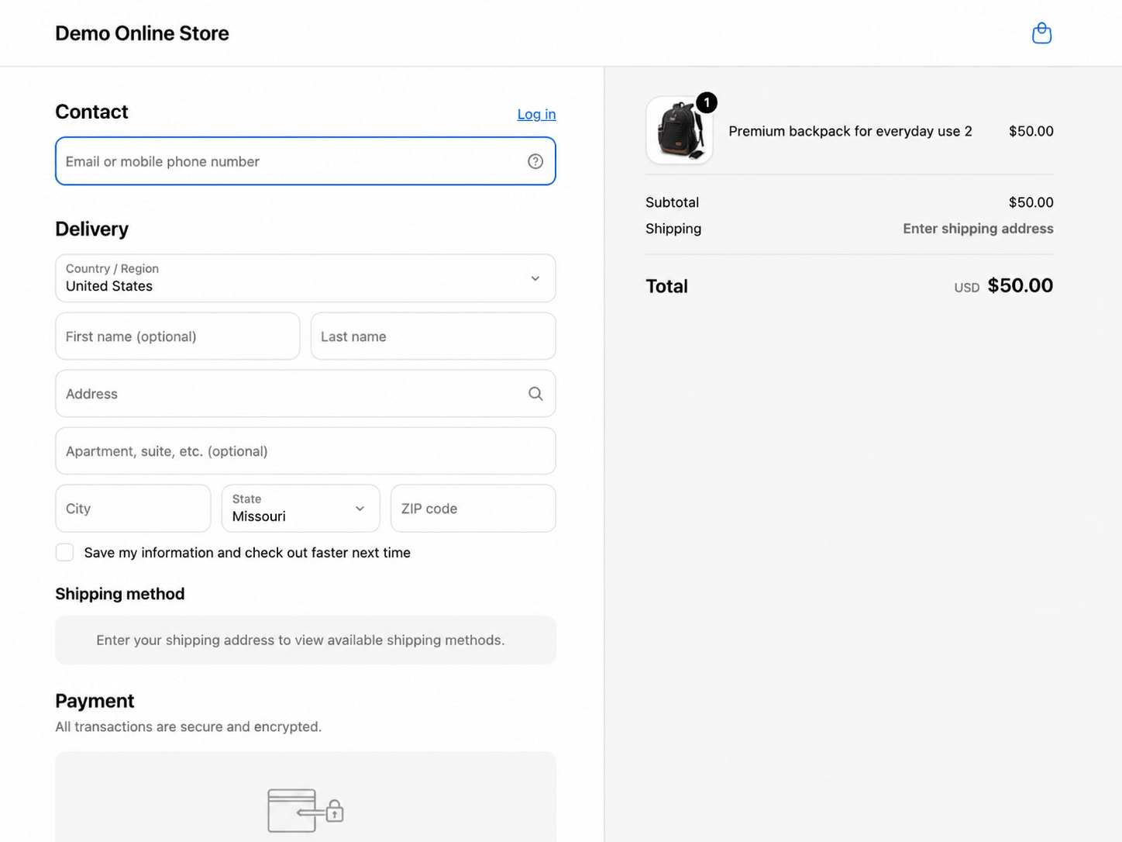
Task: Click the Payment heading
Action: pos(95,701)
